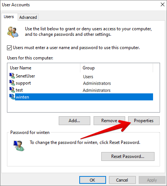The image size is (167, 186).
Task: Click the users-and-key icon at top
Action: [x=13, y=32]
